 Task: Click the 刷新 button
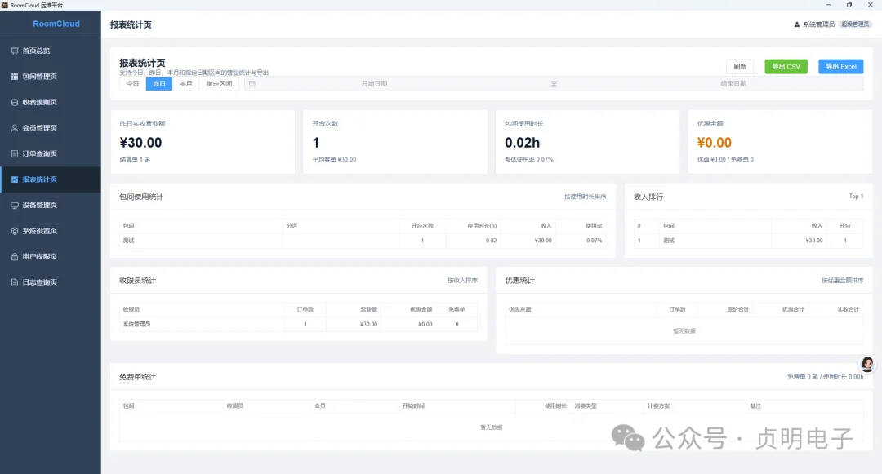pos(740,66)
